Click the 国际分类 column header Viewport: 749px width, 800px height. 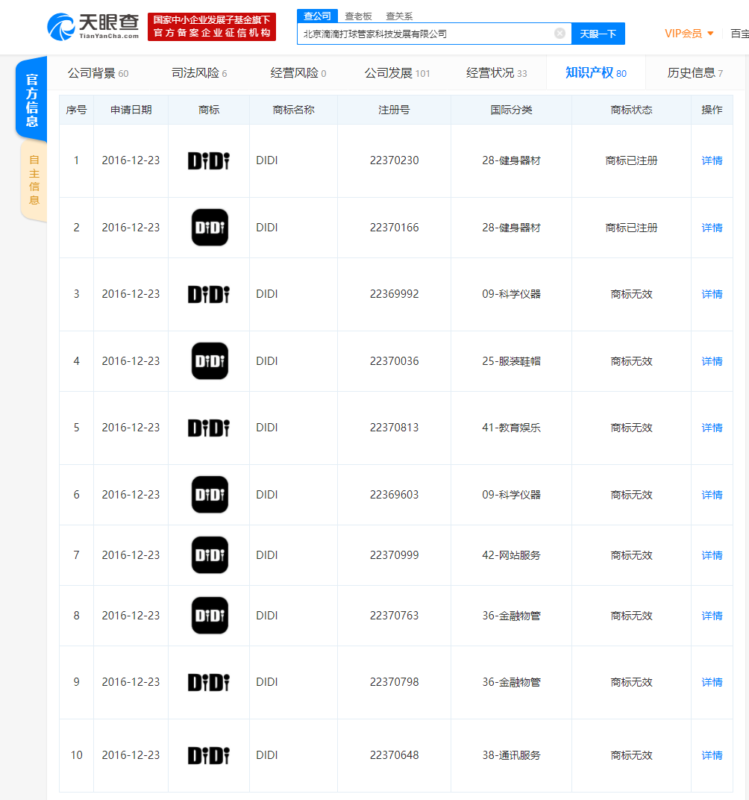click(512, 110)
